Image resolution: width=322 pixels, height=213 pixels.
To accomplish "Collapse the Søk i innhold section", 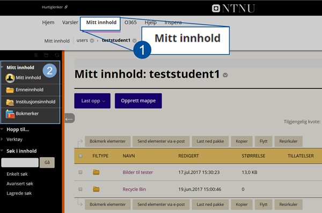I will (2, 151).
